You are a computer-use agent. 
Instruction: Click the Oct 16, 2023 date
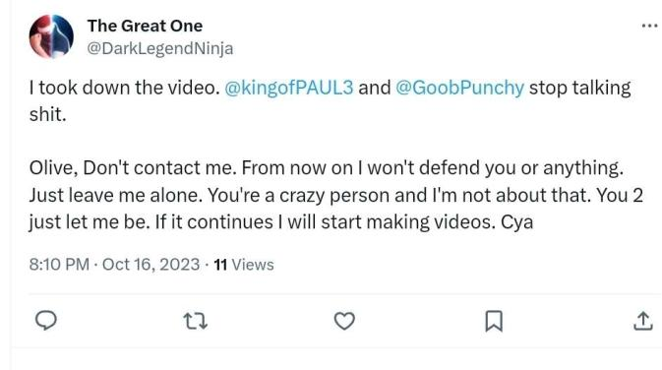pyautogui.click(x=150, y=265)
